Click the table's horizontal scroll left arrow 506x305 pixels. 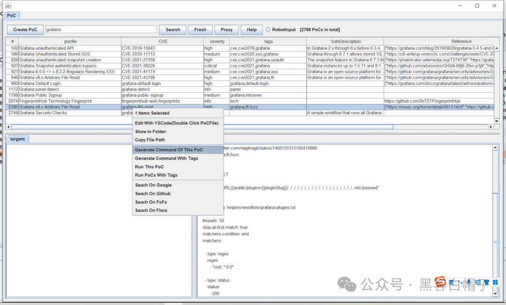tap(9, 127)
